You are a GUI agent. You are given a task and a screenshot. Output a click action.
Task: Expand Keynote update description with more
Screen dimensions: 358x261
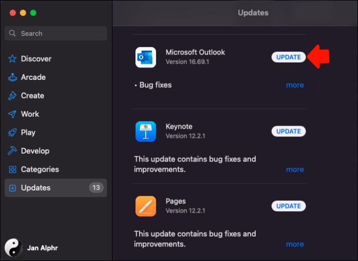pos(295,169)
